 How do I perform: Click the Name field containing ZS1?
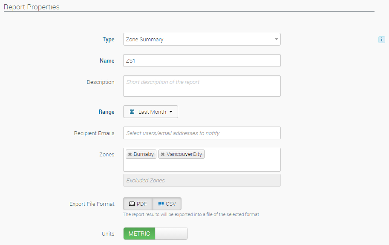click(x=202, y=61)
